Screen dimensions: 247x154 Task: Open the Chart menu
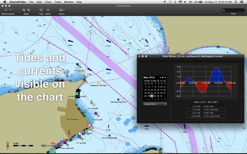click(48, 2)
